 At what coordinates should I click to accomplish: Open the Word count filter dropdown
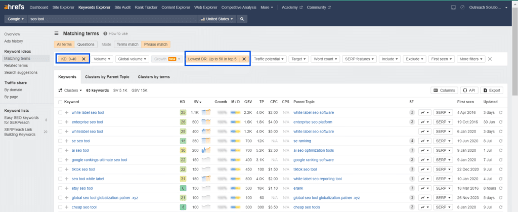(325, 59)
